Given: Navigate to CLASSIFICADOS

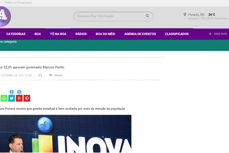Looking at the screenshot, I should tap(177, 34).
